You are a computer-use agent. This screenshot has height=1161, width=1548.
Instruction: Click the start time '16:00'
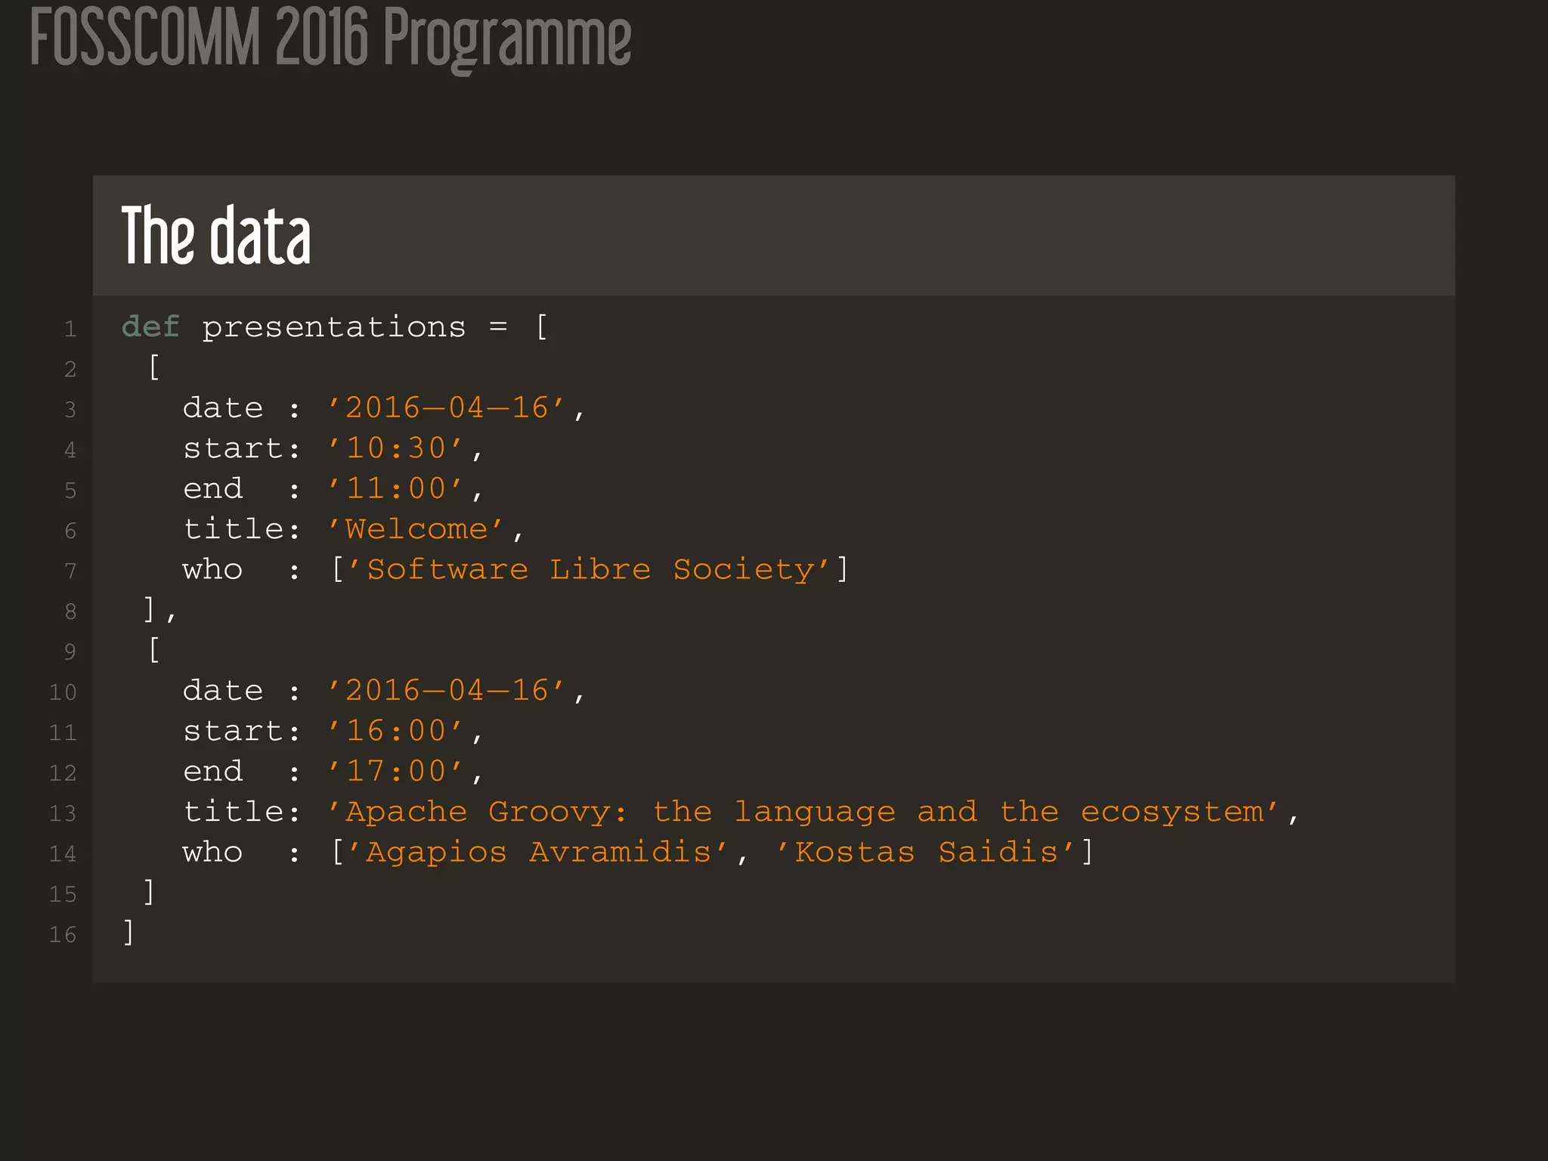tap(395, 731)
